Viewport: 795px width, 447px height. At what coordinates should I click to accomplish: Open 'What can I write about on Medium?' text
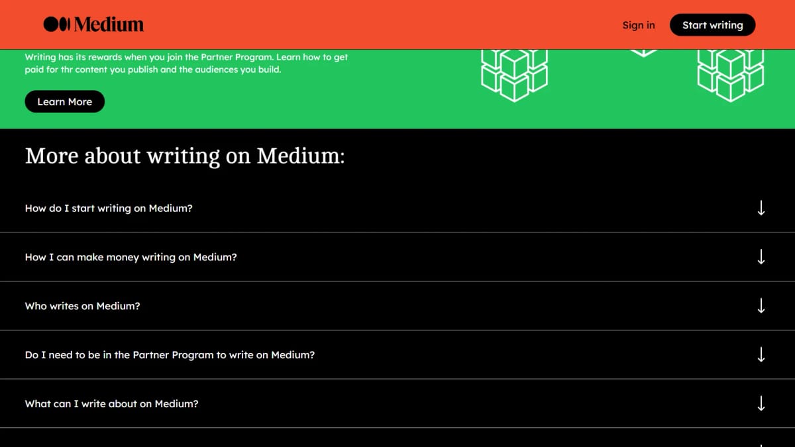(111, 403)
